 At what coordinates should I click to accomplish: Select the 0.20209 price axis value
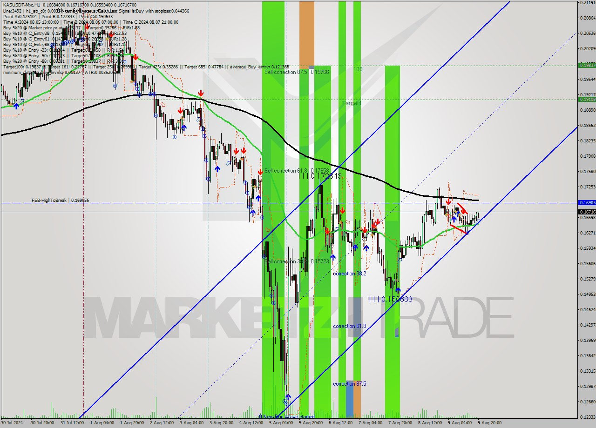click(x=588, y=48)
